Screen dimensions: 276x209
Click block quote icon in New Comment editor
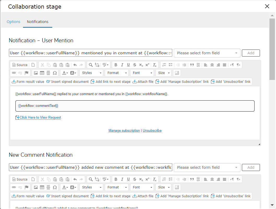click(192, 179)
